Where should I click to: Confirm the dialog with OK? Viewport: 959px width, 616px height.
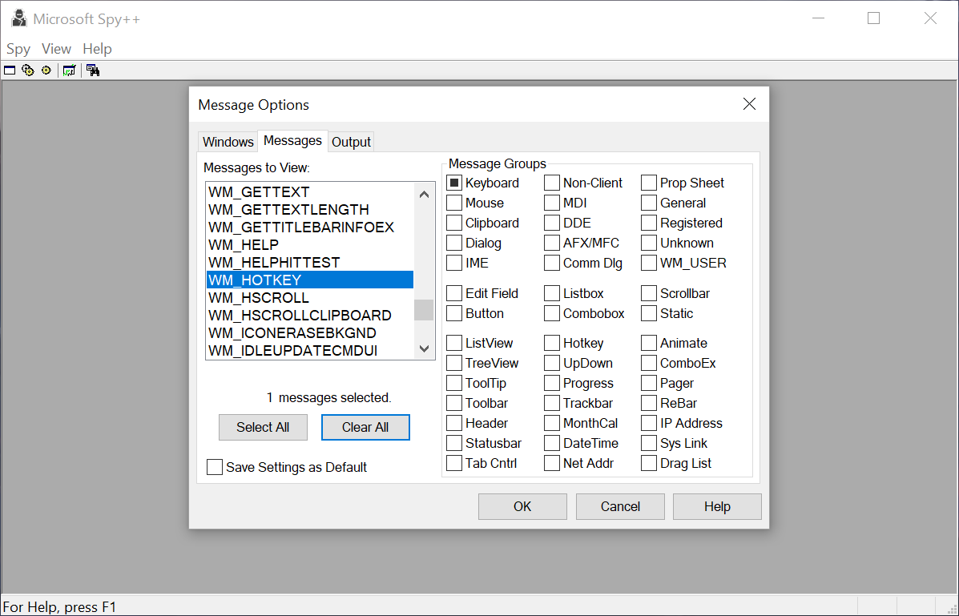(522, 506)
